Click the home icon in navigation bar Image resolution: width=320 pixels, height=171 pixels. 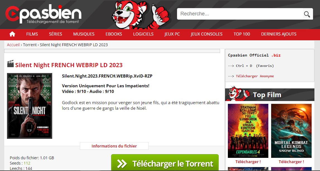(12, 34)
